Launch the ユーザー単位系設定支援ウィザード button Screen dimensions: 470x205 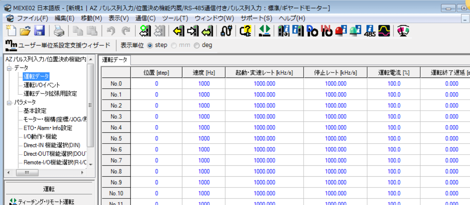click(x=58, y=45)
